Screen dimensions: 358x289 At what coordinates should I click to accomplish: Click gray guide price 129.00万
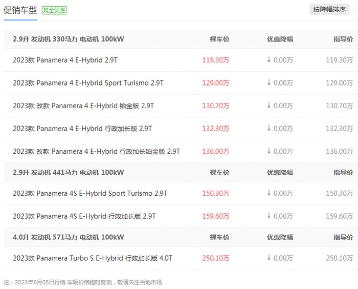click(339, 83)
